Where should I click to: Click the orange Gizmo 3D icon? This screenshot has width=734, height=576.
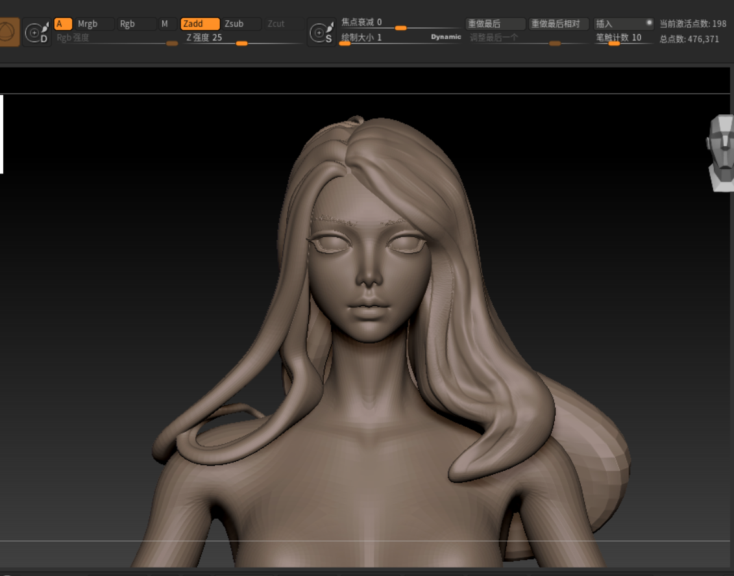point(9,32)
